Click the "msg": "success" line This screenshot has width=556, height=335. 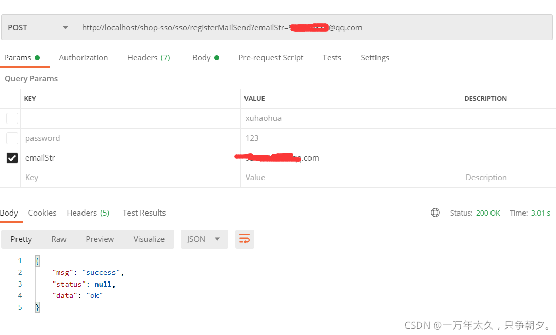pos(88,272)
